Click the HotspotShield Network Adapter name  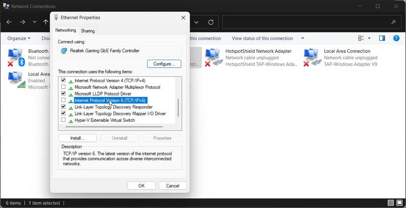pos(258,51)
